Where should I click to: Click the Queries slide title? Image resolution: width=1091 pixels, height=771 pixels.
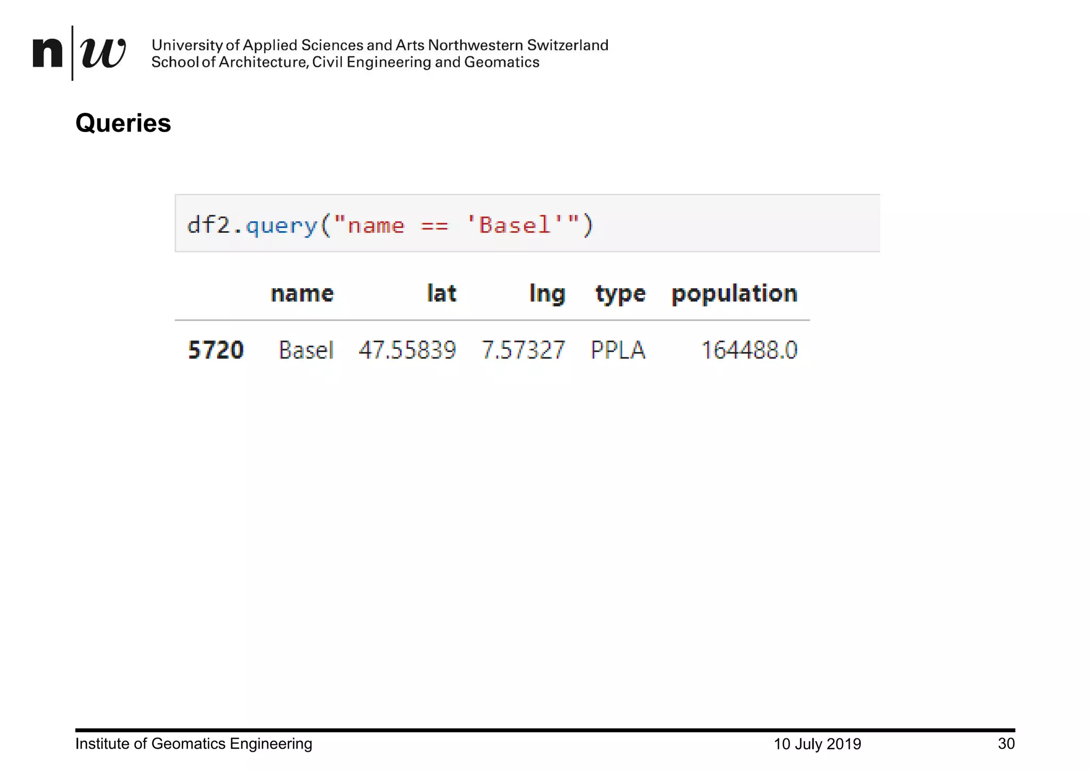coord(123,124)
